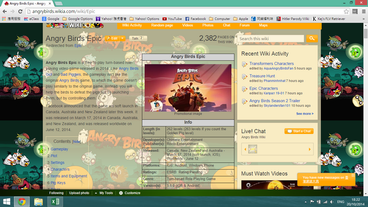Expand the Apple bookmark folder
Viewport: 368px width, 207px height.
240,19
